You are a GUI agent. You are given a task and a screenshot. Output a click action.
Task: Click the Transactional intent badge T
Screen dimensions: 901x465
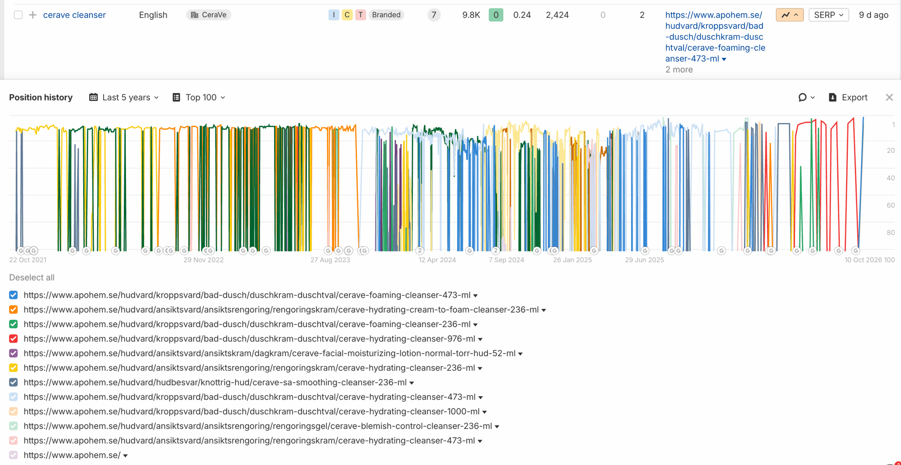360,15
